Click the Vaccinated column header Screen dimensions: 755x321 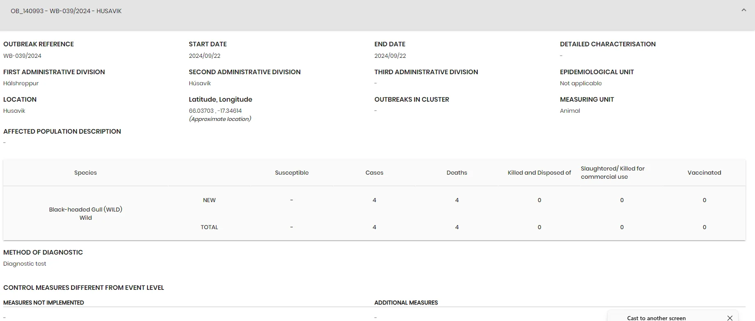(704, 173)
